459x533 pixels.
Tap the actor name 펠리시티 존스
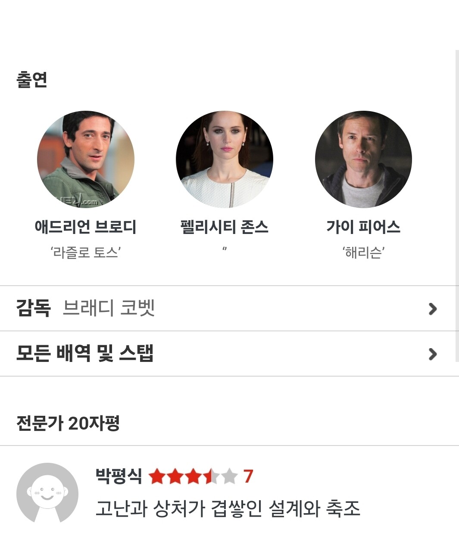tap(225, 227)
